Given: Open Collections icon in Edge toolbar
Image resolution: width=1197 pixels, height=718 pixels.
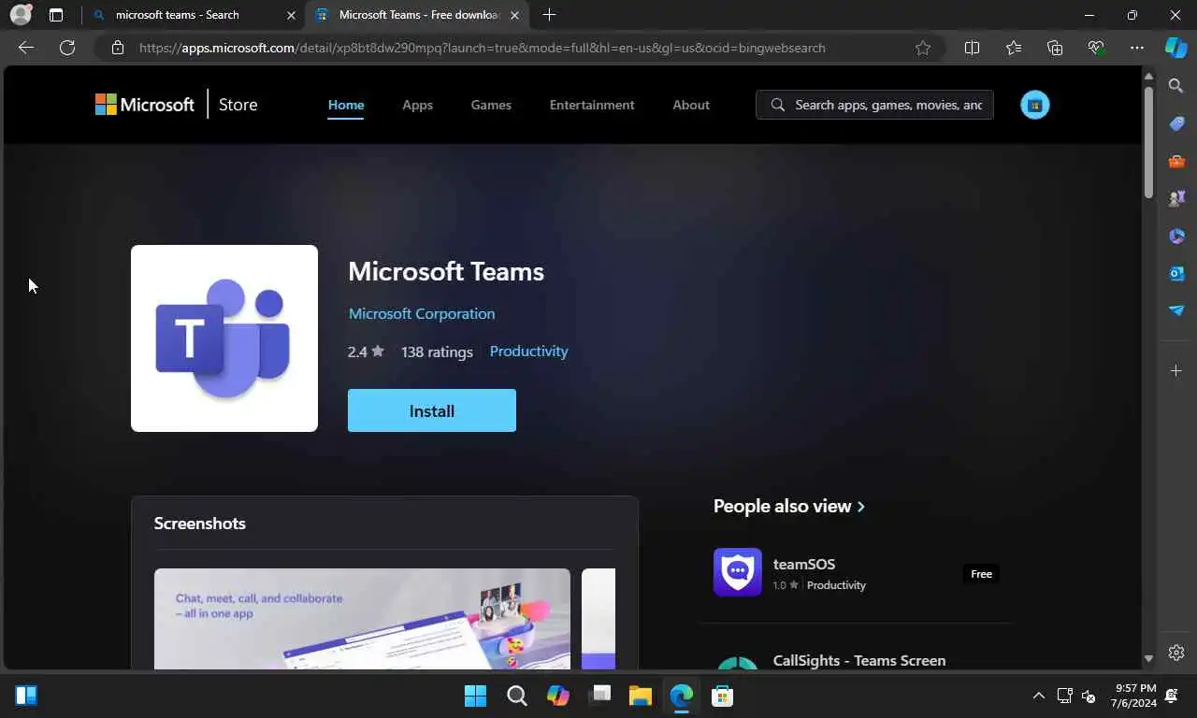Looking at the screenshot, I should (x=1055, y=48).
